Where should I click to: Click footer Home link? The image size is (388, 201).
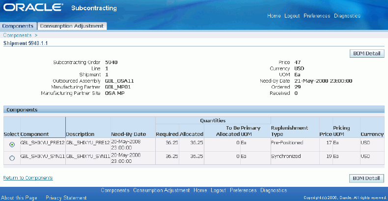(x=200, y=190)
